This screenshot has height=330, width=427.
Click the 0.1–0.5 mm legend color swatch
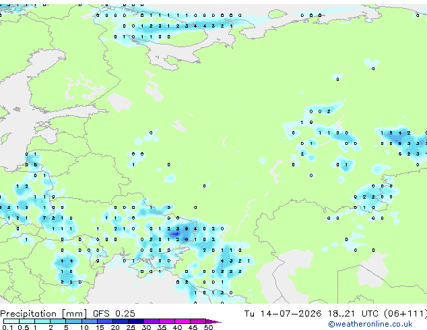tap(11, 321)
